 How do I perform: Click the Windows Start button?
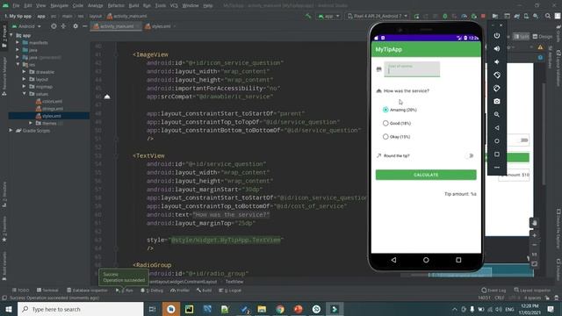tap(9, 309)
